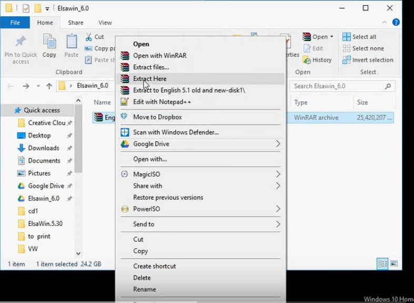Image resolution: width=414 pixels, height=303 pixels.
Task: Switch to the View ribbon tab
Action: [x=105, y=23]
